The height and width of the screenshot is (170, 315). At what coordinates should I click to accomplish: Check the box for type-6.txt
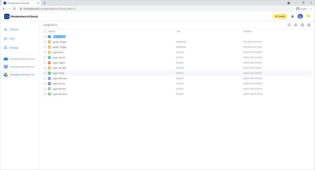click(x=45, y=52)
